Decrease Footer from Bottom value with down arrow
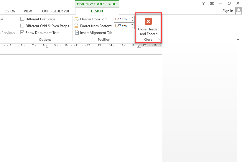This screenshot has height=162, width=242. point(132,27)
